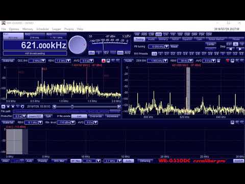The image size is (245, 184).
Task: Toggle loop playback icon
Action: click(x=22, y=107)
